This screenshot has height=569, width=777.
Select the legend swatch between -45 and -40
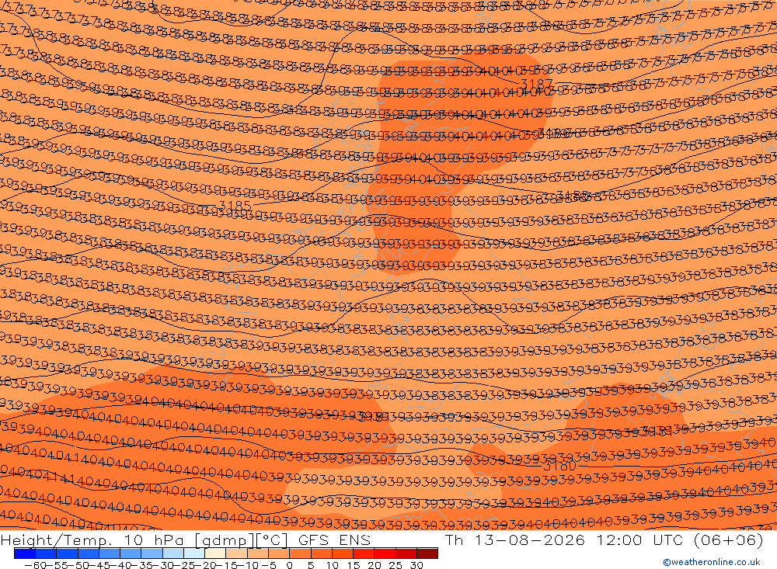(110, 553)
